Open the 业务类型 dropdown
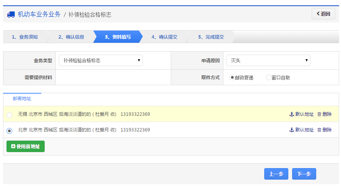 (x=101, y=60)
